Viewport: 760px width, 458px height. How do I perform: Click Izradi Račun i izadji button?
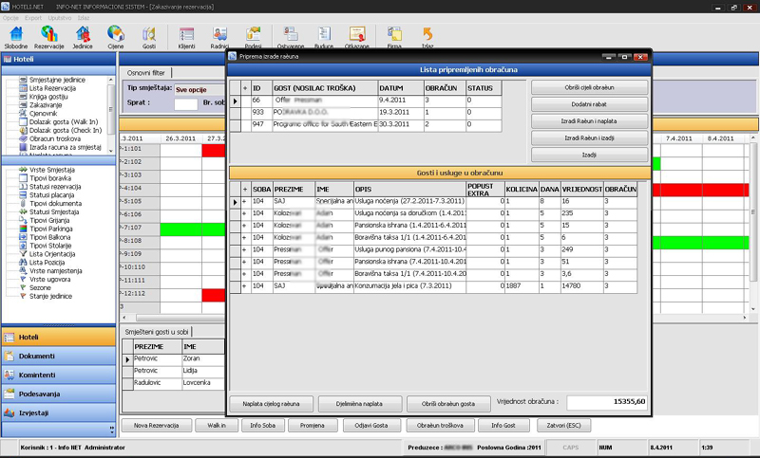point(589,138)
